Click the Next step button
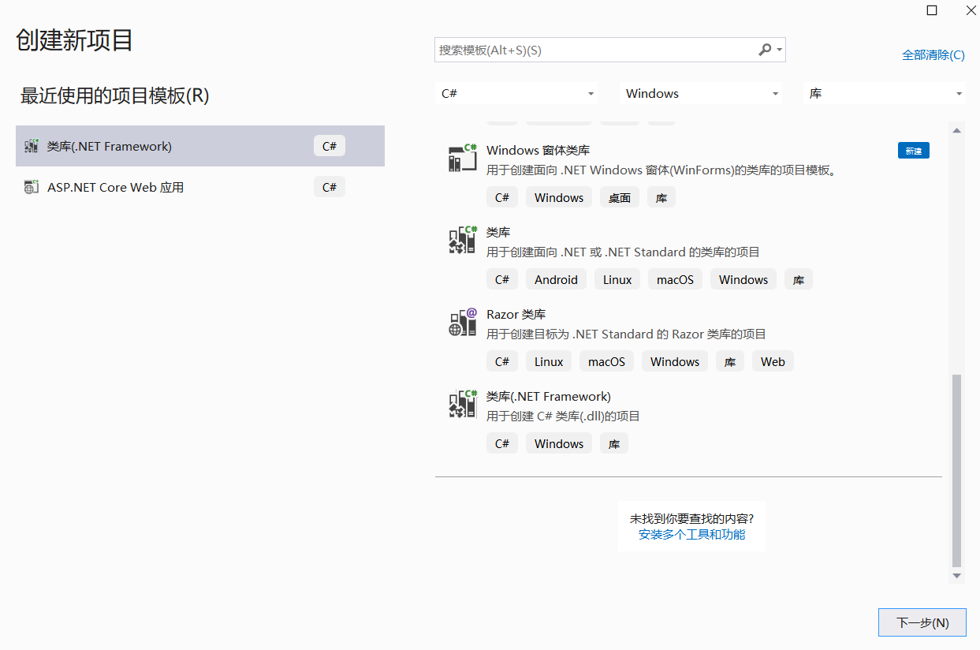 pyautogui.click(x=922, y=622)
